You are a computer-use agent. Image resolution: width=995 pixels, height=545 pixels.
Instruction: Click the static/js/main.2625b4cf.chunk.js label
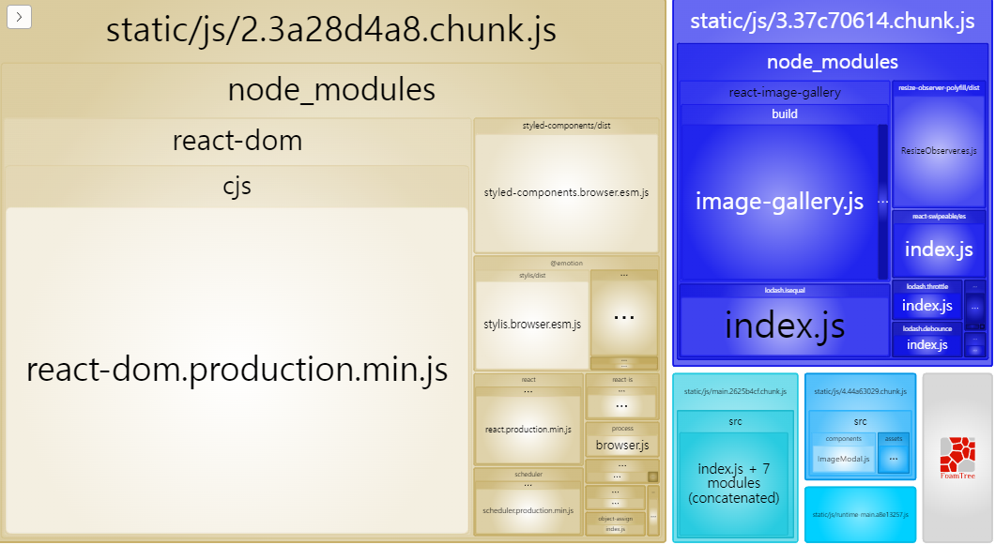[x=735, y=391]
